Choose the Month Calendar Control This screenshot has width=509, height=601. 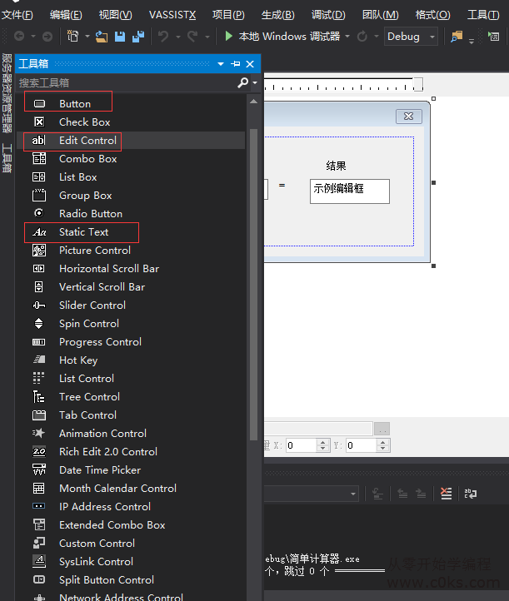tap(117, 489)
